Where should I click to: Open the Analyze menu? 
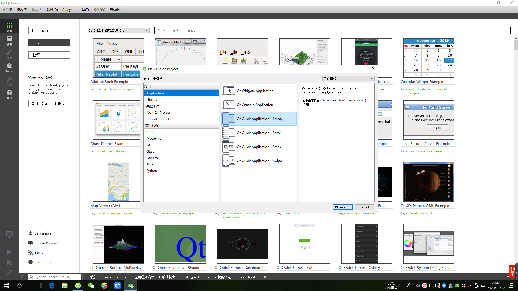68,10
